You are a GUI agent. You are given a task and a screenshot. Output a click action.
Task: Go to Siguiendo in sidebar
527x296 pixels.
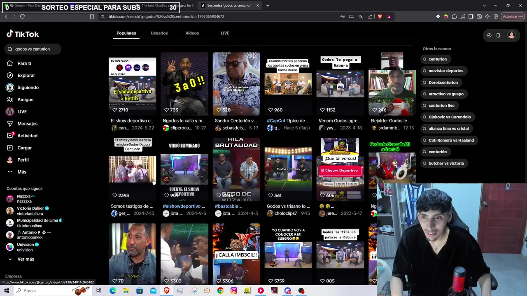(28, 88)
